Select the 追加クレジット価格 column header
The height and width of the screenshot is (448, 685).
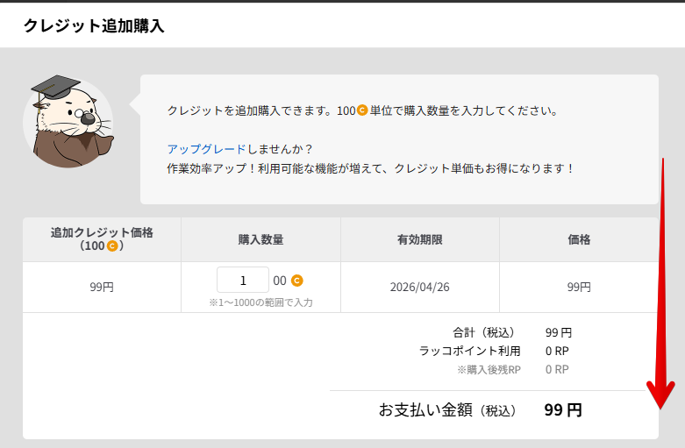102,239
